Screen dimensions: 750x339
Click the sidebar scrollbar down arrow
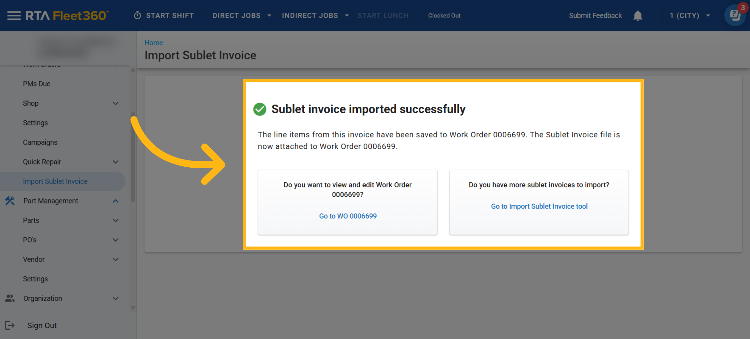click(x=133, y=308)
